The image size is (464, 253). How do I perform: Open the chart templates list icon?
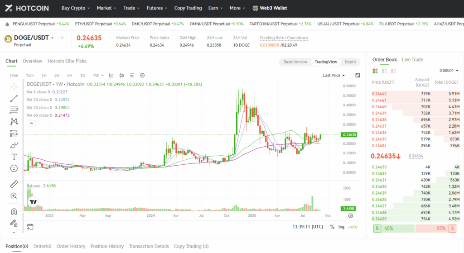[x=132, y=76]
